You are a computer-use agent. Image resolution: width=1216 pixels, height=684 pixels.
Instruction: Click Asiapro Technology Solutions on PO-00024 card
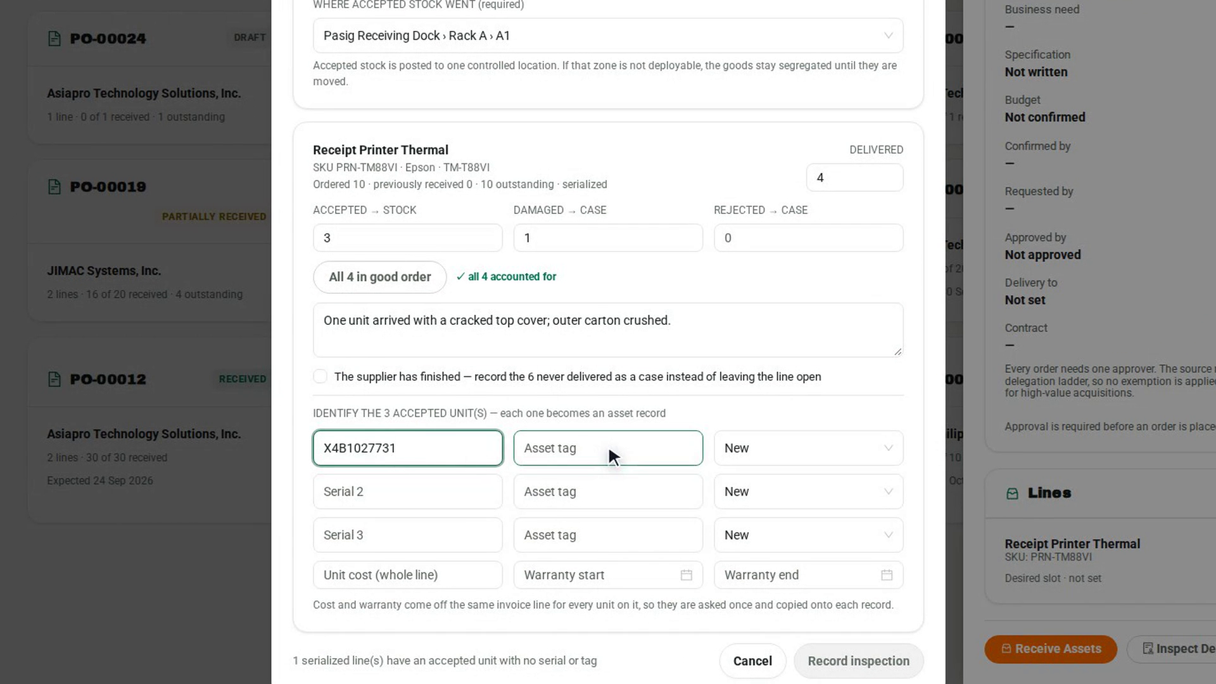[144, 94]
